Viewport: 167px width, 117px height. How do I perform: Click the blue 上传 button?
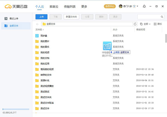click(42, 17)
